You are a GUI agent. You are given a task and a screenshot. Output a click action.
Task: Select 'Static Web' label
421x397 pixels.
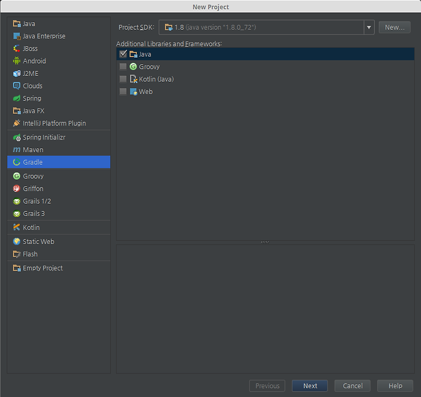39,242
